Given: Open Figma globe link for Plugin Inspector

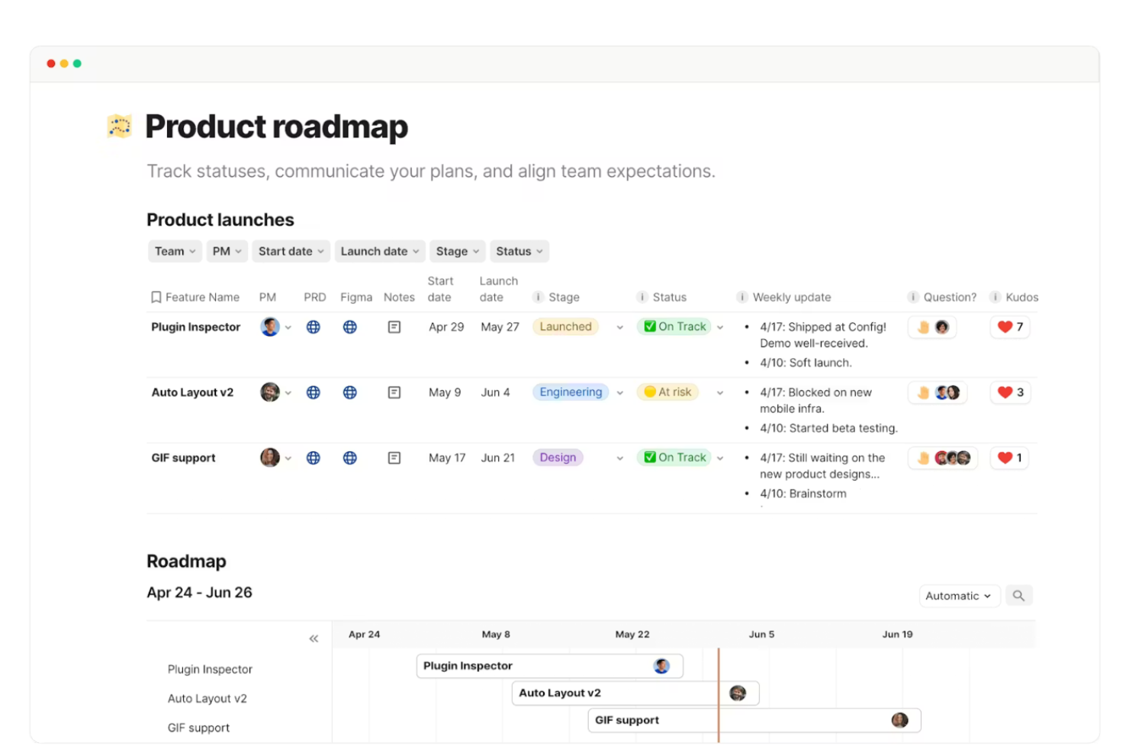Looking at the screenshot, I should click(349, 327).
